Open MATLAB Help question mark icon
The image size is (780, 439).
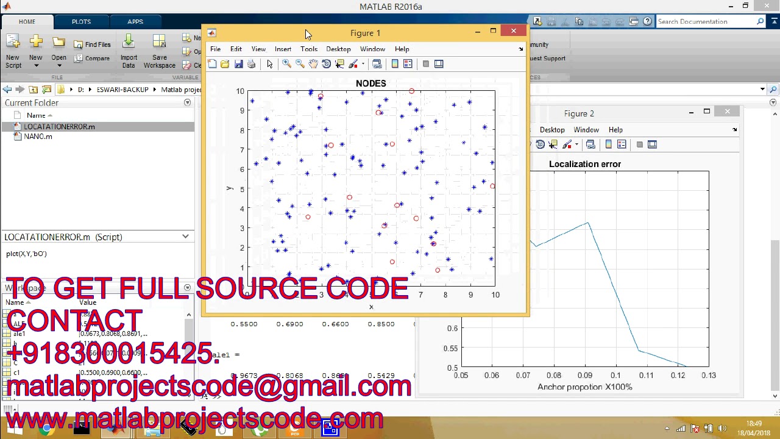click(x=647, y=21)
